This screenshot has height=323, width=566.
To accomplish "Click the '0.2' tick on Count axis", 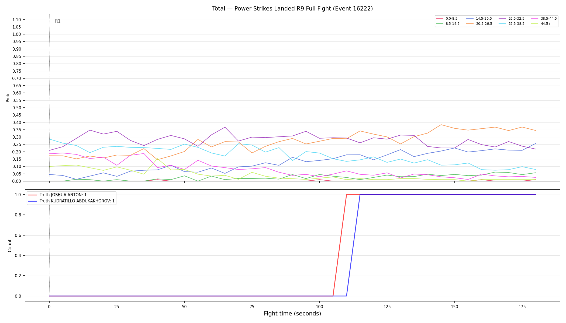I will point(18,276).
